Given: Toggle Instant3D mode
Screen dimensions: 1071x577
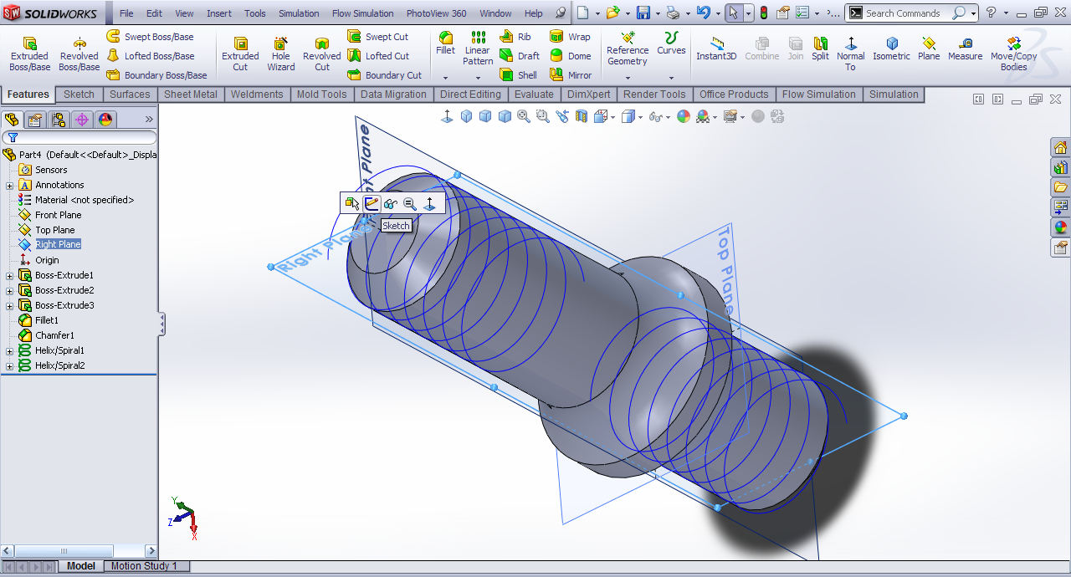Looking at the screenshot, I should pyautogui.click(x=716, y=49).
